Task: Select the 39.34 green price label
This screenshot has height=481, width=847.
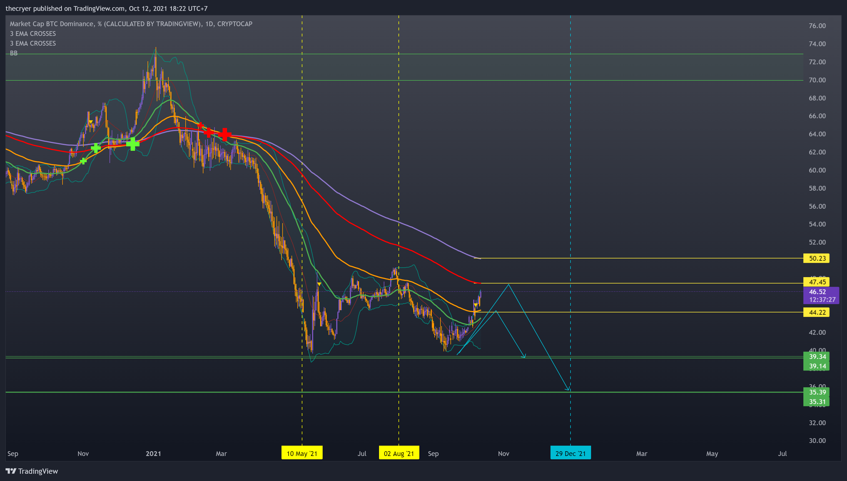Action: point(816,356)
